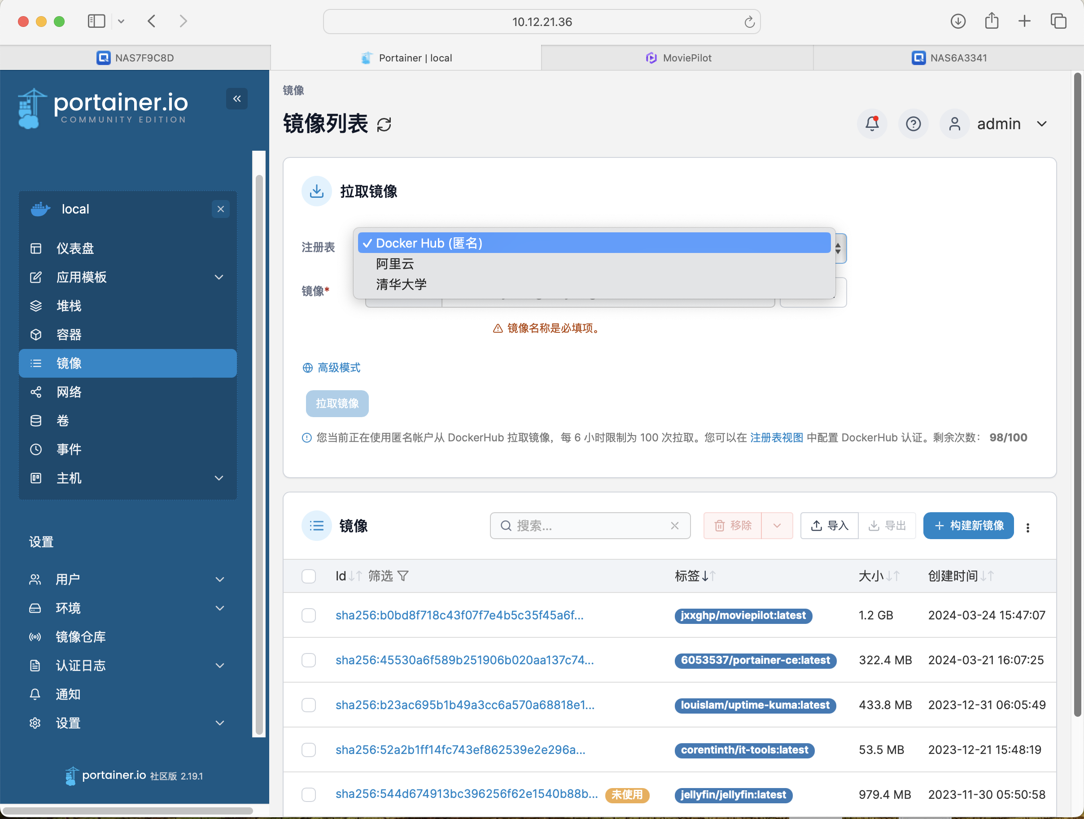Expand 环境 submenu chevron
1084x819 pixels.
(x=220, y=608)
